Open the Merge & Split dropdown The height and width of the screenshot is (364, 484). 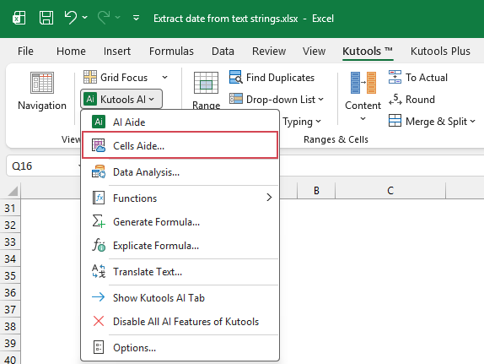click(432, 122)
